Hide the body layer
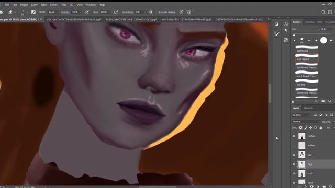 coord(294,173)
